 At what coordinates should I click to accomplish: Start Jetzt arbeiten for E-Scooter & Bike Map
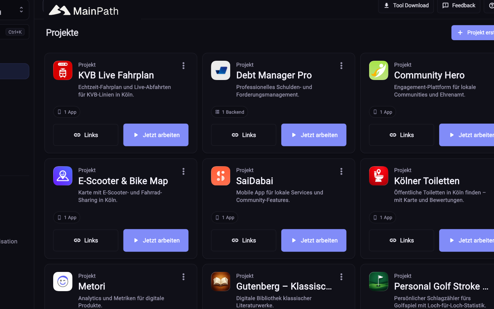(156, 240)
